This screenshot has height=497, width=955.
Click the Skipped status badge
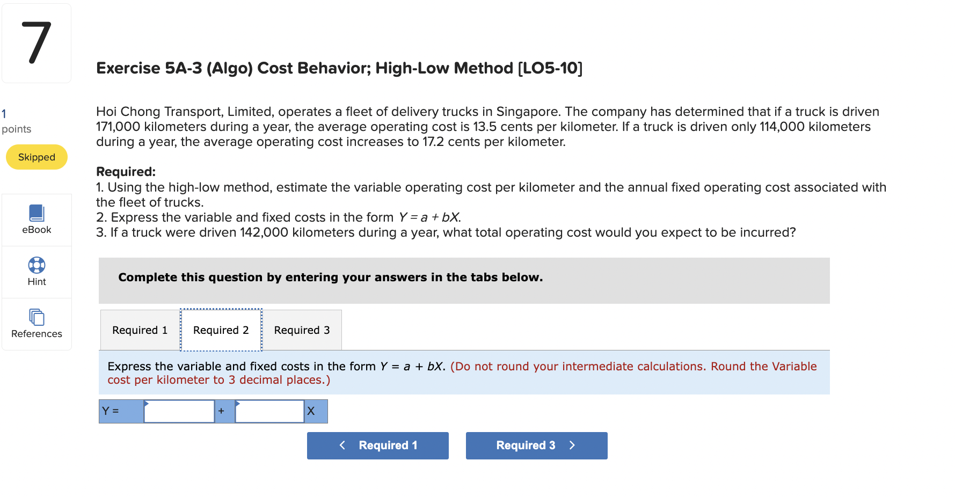(x=36, y=157)
